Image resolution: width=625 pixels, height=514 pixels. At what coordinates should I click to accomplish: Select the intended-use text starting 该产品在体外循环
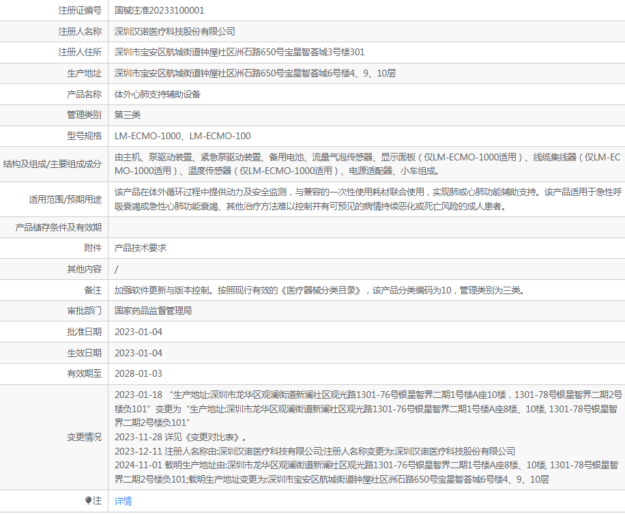point(368,199)
